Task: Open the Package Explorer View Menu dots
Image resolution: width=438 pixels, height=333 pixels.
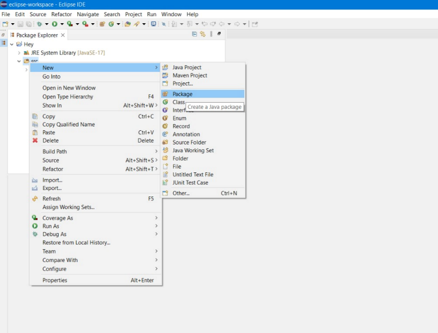Action: click(x=211, y=34)
